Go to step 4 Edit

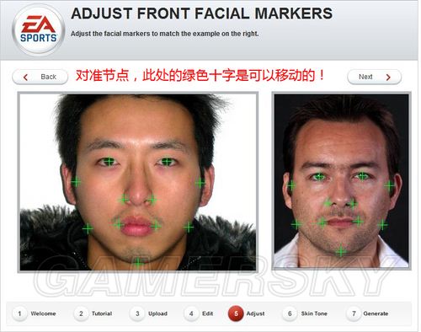pyautogui.click(x=199, y=313)
